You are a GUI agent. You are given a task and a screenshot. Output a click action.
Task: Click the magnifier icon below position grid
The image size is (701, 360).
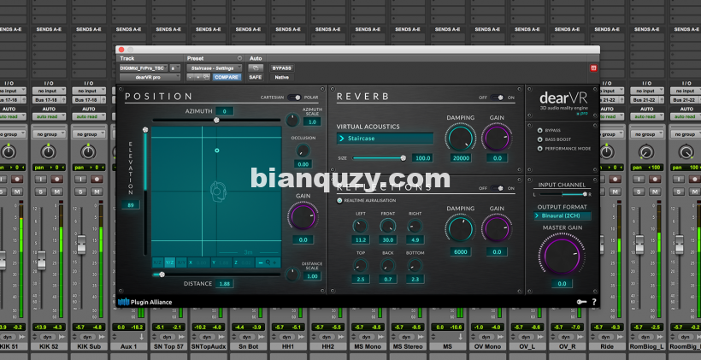[268, 263]
